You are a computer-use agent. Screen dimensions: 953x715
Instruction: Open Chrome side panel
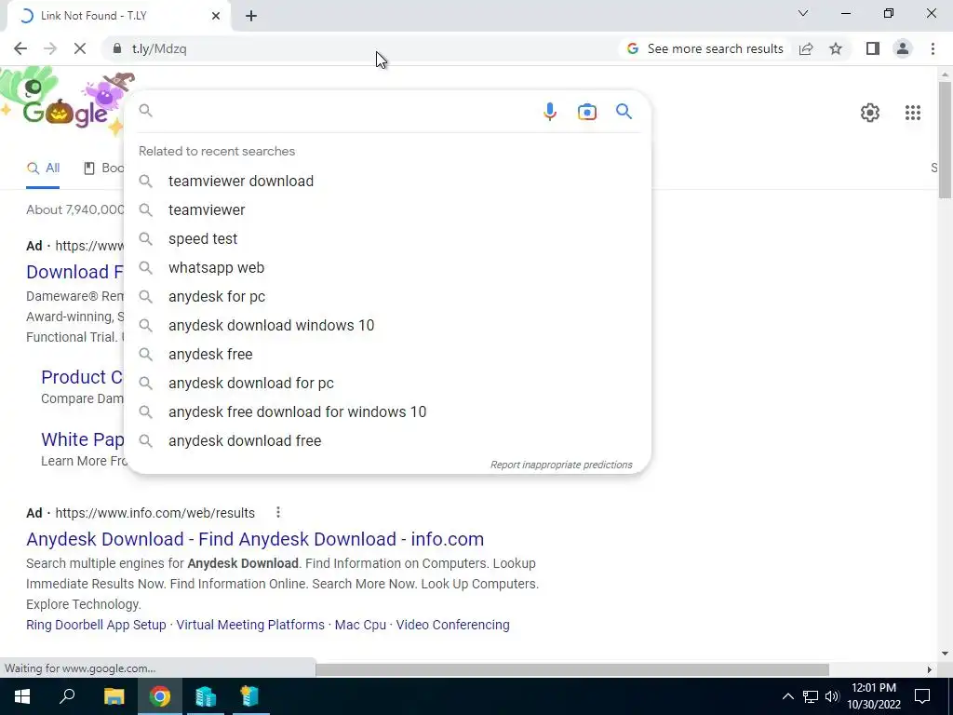(x=873, y=48)
